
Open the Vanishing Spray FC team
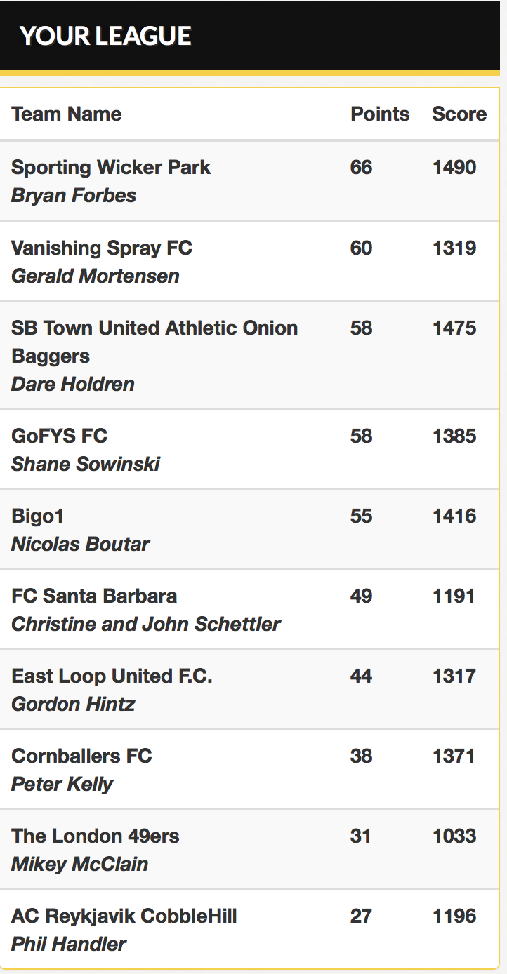click(x=102, y=248)
